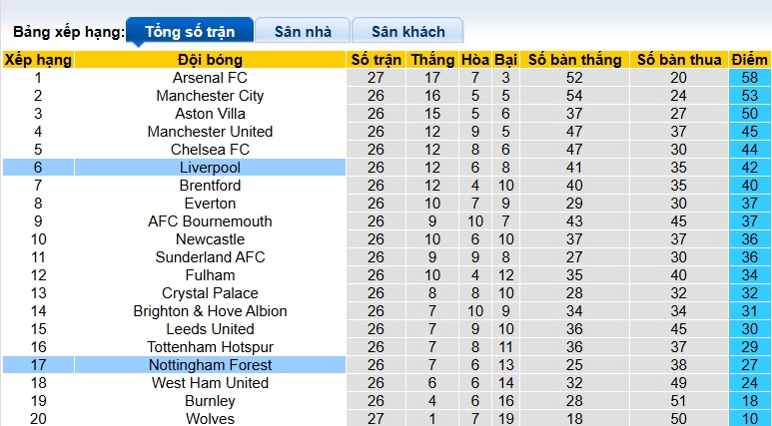Open the Nottingham Forest team entry

point(210,365)
